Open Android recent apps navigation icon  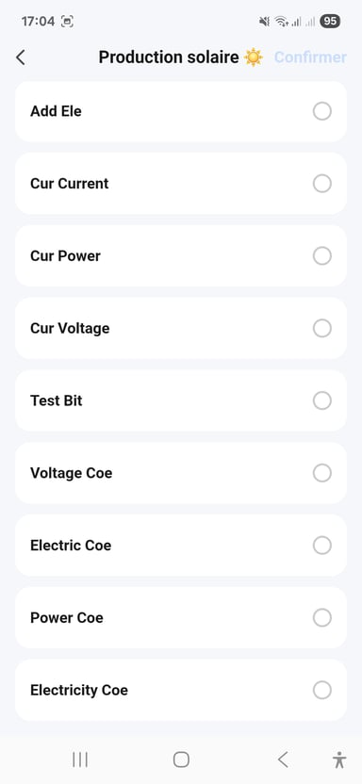pos(80,759)
